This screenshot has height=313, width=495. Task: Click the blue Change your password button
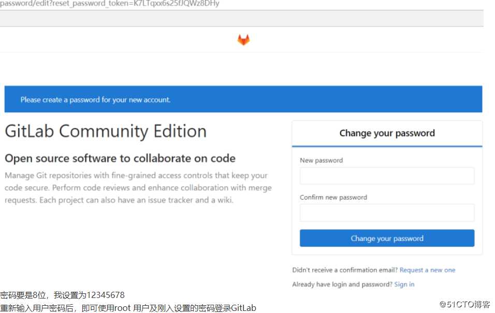click(387, 238)
